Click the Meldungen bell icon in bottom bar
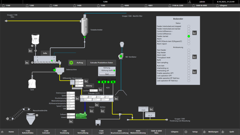 [x=205, y=132]
